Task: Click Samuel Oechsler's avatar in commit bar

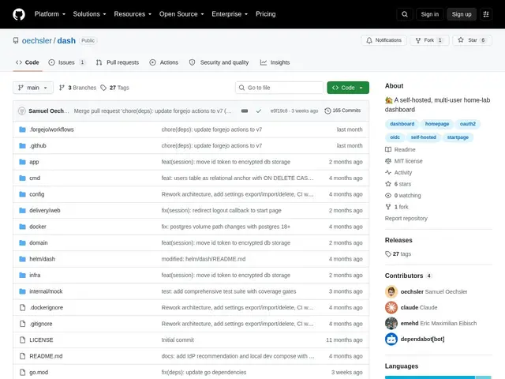Action: coord(22,111)
